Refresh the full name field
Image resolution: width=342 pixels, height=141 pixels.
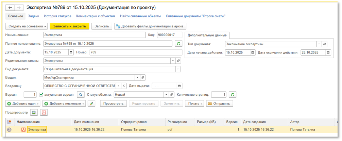tap(178, 44)
